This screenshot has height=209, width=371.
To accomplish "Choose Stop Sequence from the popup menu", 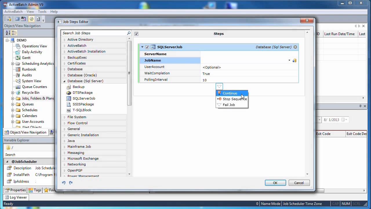I will click(x=232, y=99).
